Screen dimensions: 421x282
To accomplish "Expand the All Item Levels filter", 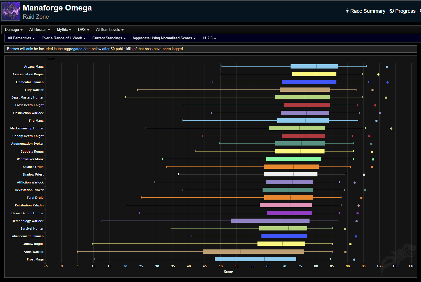I will (109, 30).
